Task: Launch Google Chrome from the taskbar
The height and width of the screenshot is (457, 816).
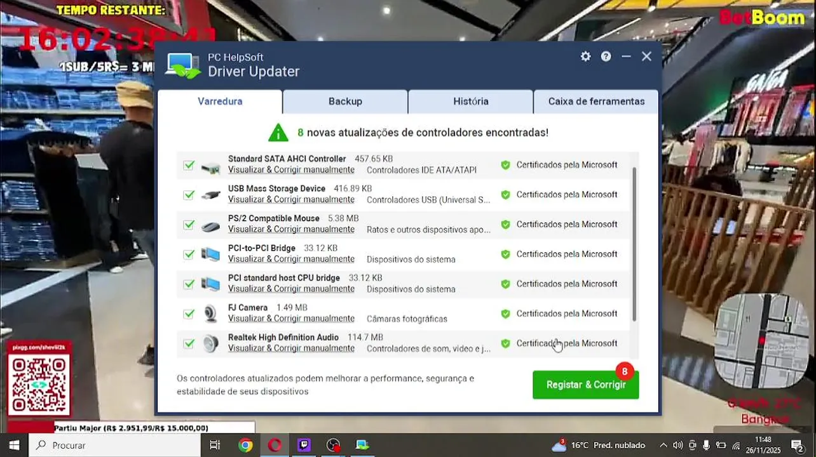Action: click(245, 445)
